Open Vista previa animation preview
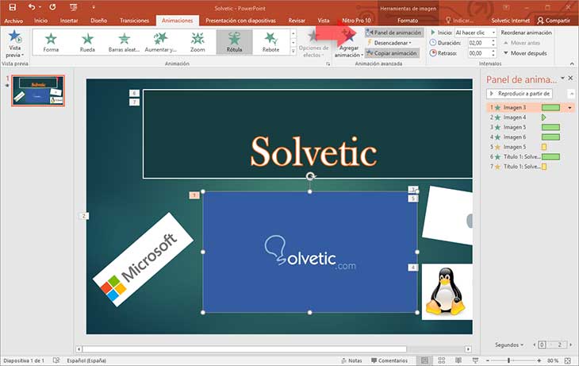Screen dimensions: 579x366 click(x=15, y=44)
